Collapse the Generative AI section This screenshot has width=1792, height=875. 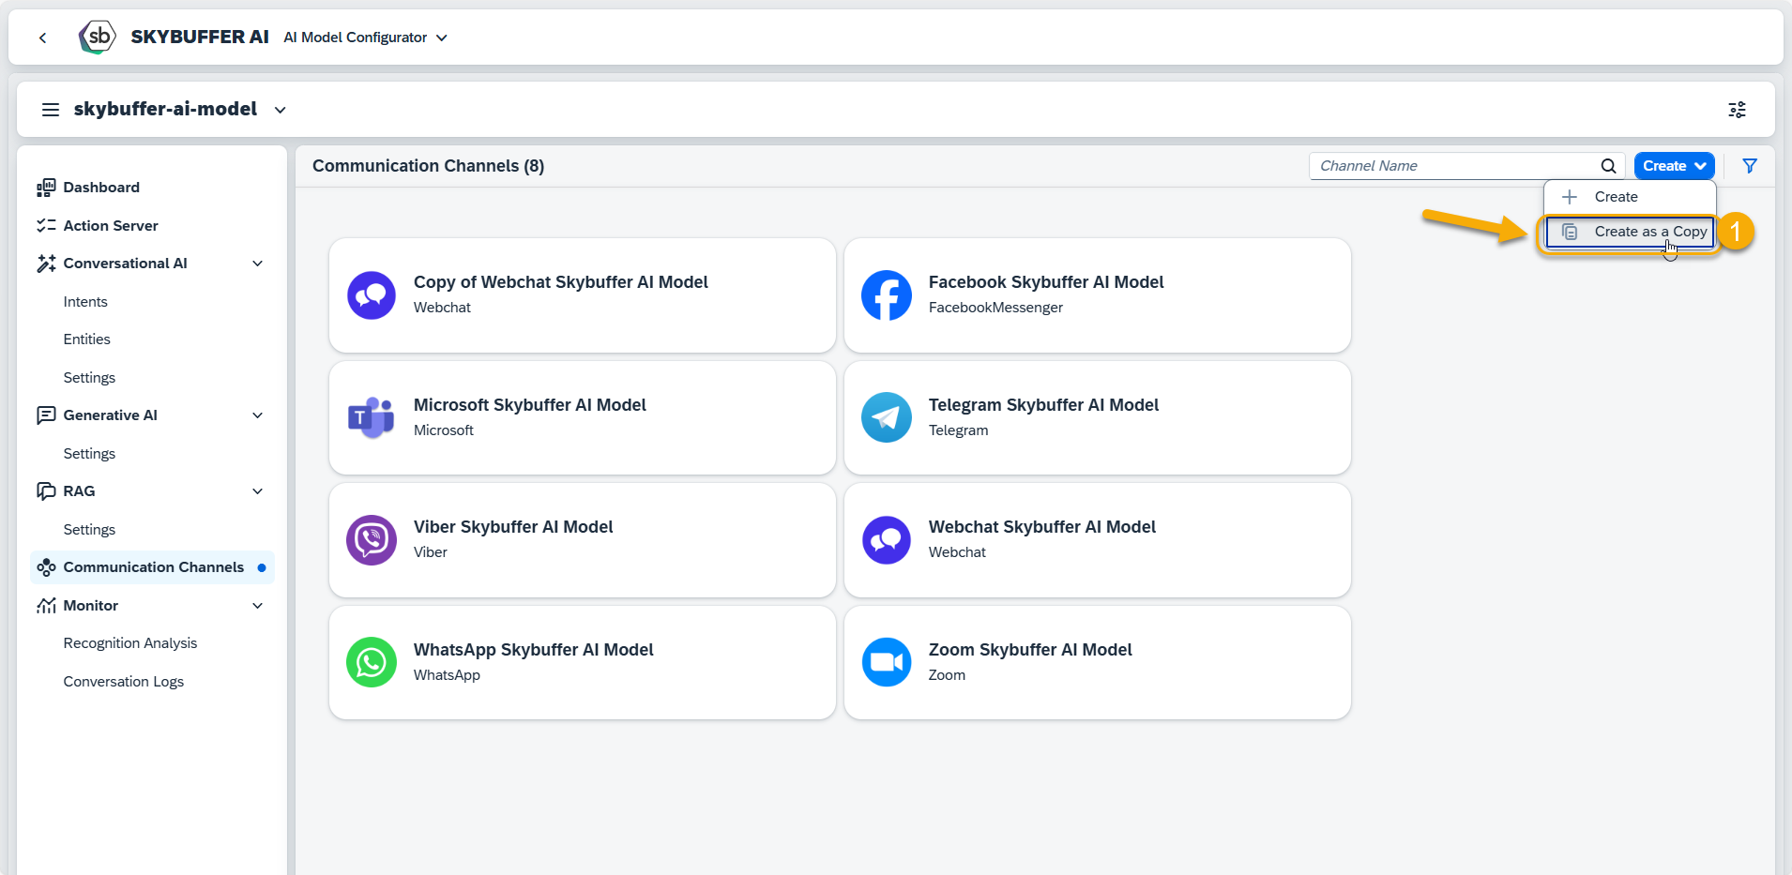258,415
